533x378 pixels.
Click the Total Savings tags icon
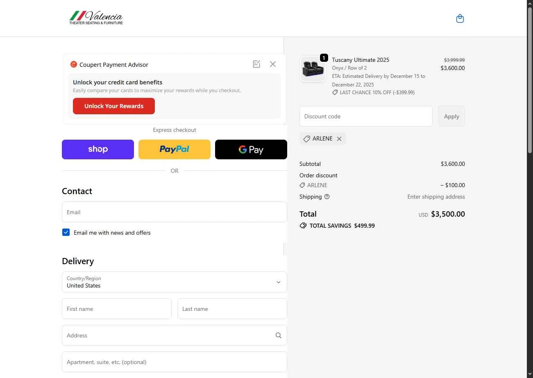coord(303,226)
